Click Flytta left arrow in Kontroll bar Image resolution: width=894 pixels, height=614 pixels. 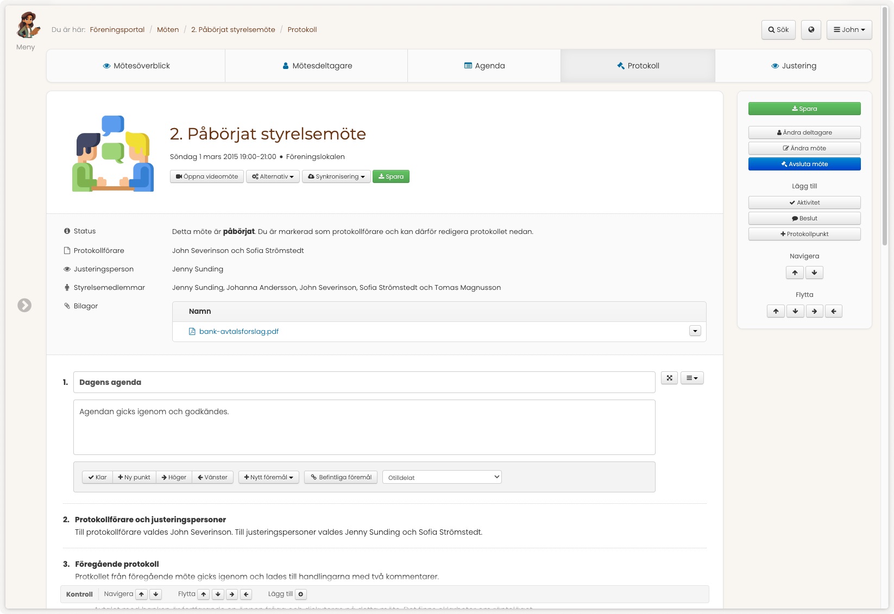pyautogui.click(x=246, y=594)
